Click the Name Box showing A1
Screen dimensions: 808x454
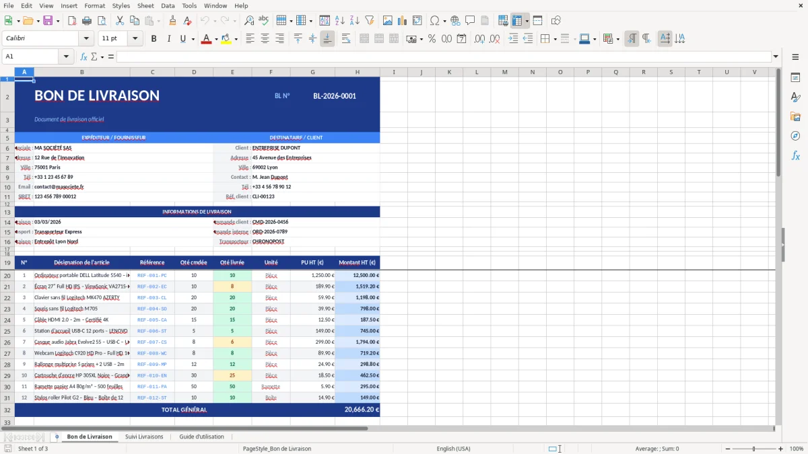[27, 56]
